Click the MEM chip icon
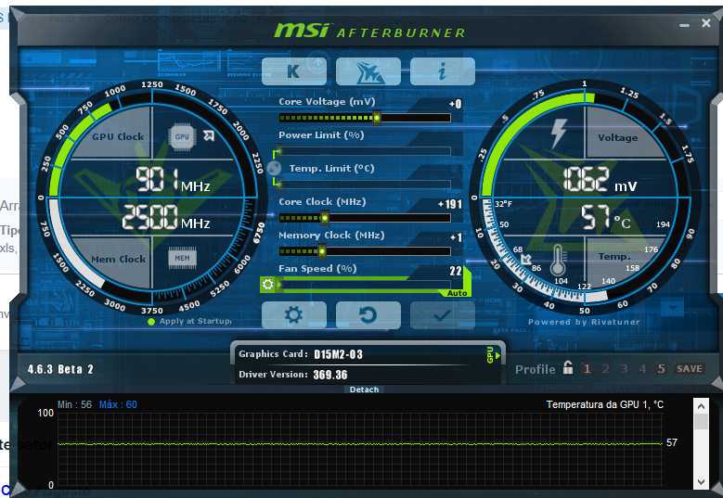Image resolution: width=723 pixels, height=498 pixels. point(182,258)
